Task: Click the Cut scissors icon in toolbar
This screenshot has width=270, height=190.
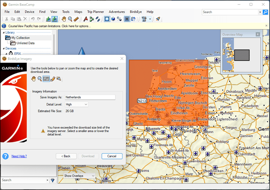Action: (6, 19)
